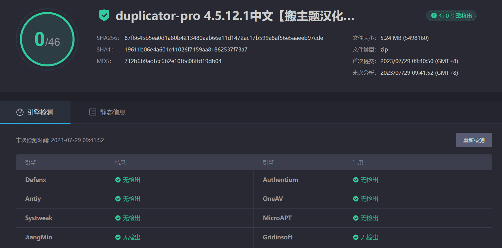Click the right 结果 column header
Viewport: 502px width, 248px height.
pos(358,163)
